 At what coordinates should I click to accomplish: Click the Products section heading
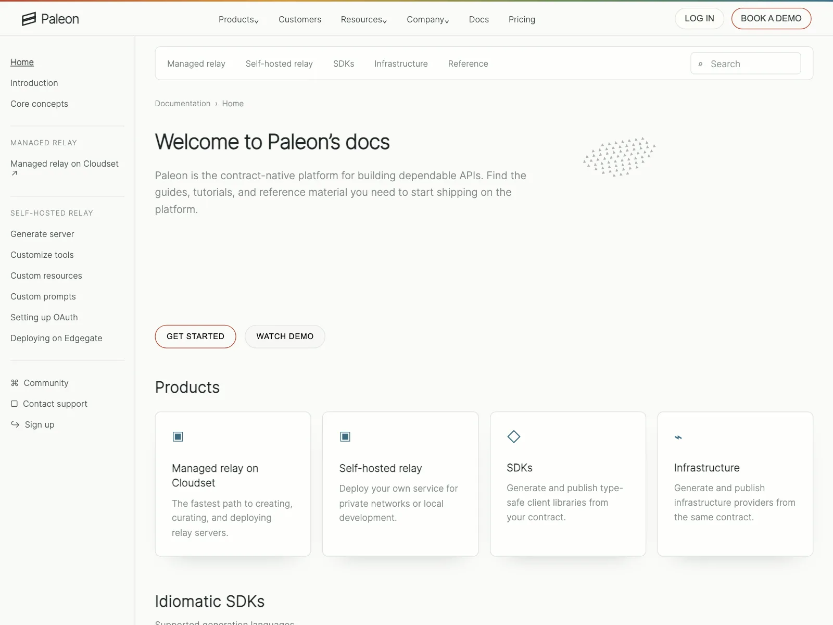187,387
